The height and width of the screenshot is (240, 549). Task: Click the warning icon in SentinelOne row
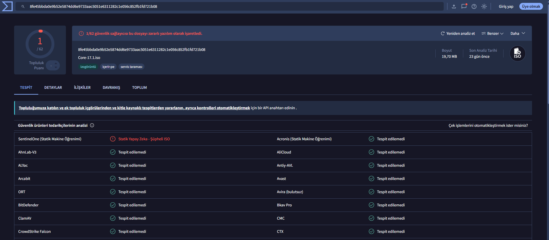tap(113, 139)
